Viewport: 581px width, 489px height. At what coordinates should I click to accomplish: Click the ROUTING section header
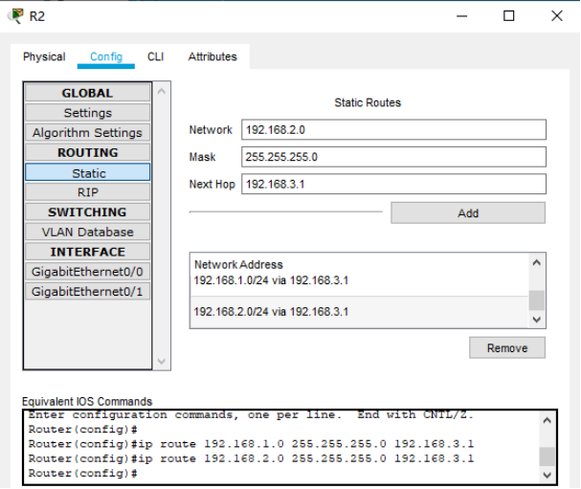pos(87,152)
